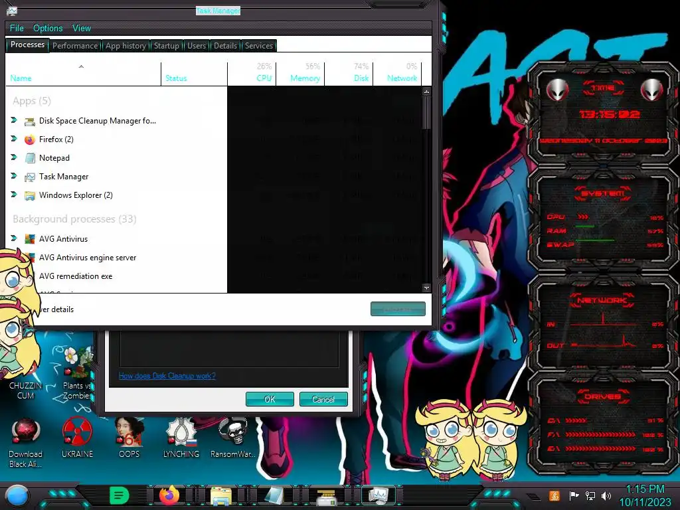The width and height of the screenshot is (680, 510).
Task: Click the Fewer details link
Action: 56,309
